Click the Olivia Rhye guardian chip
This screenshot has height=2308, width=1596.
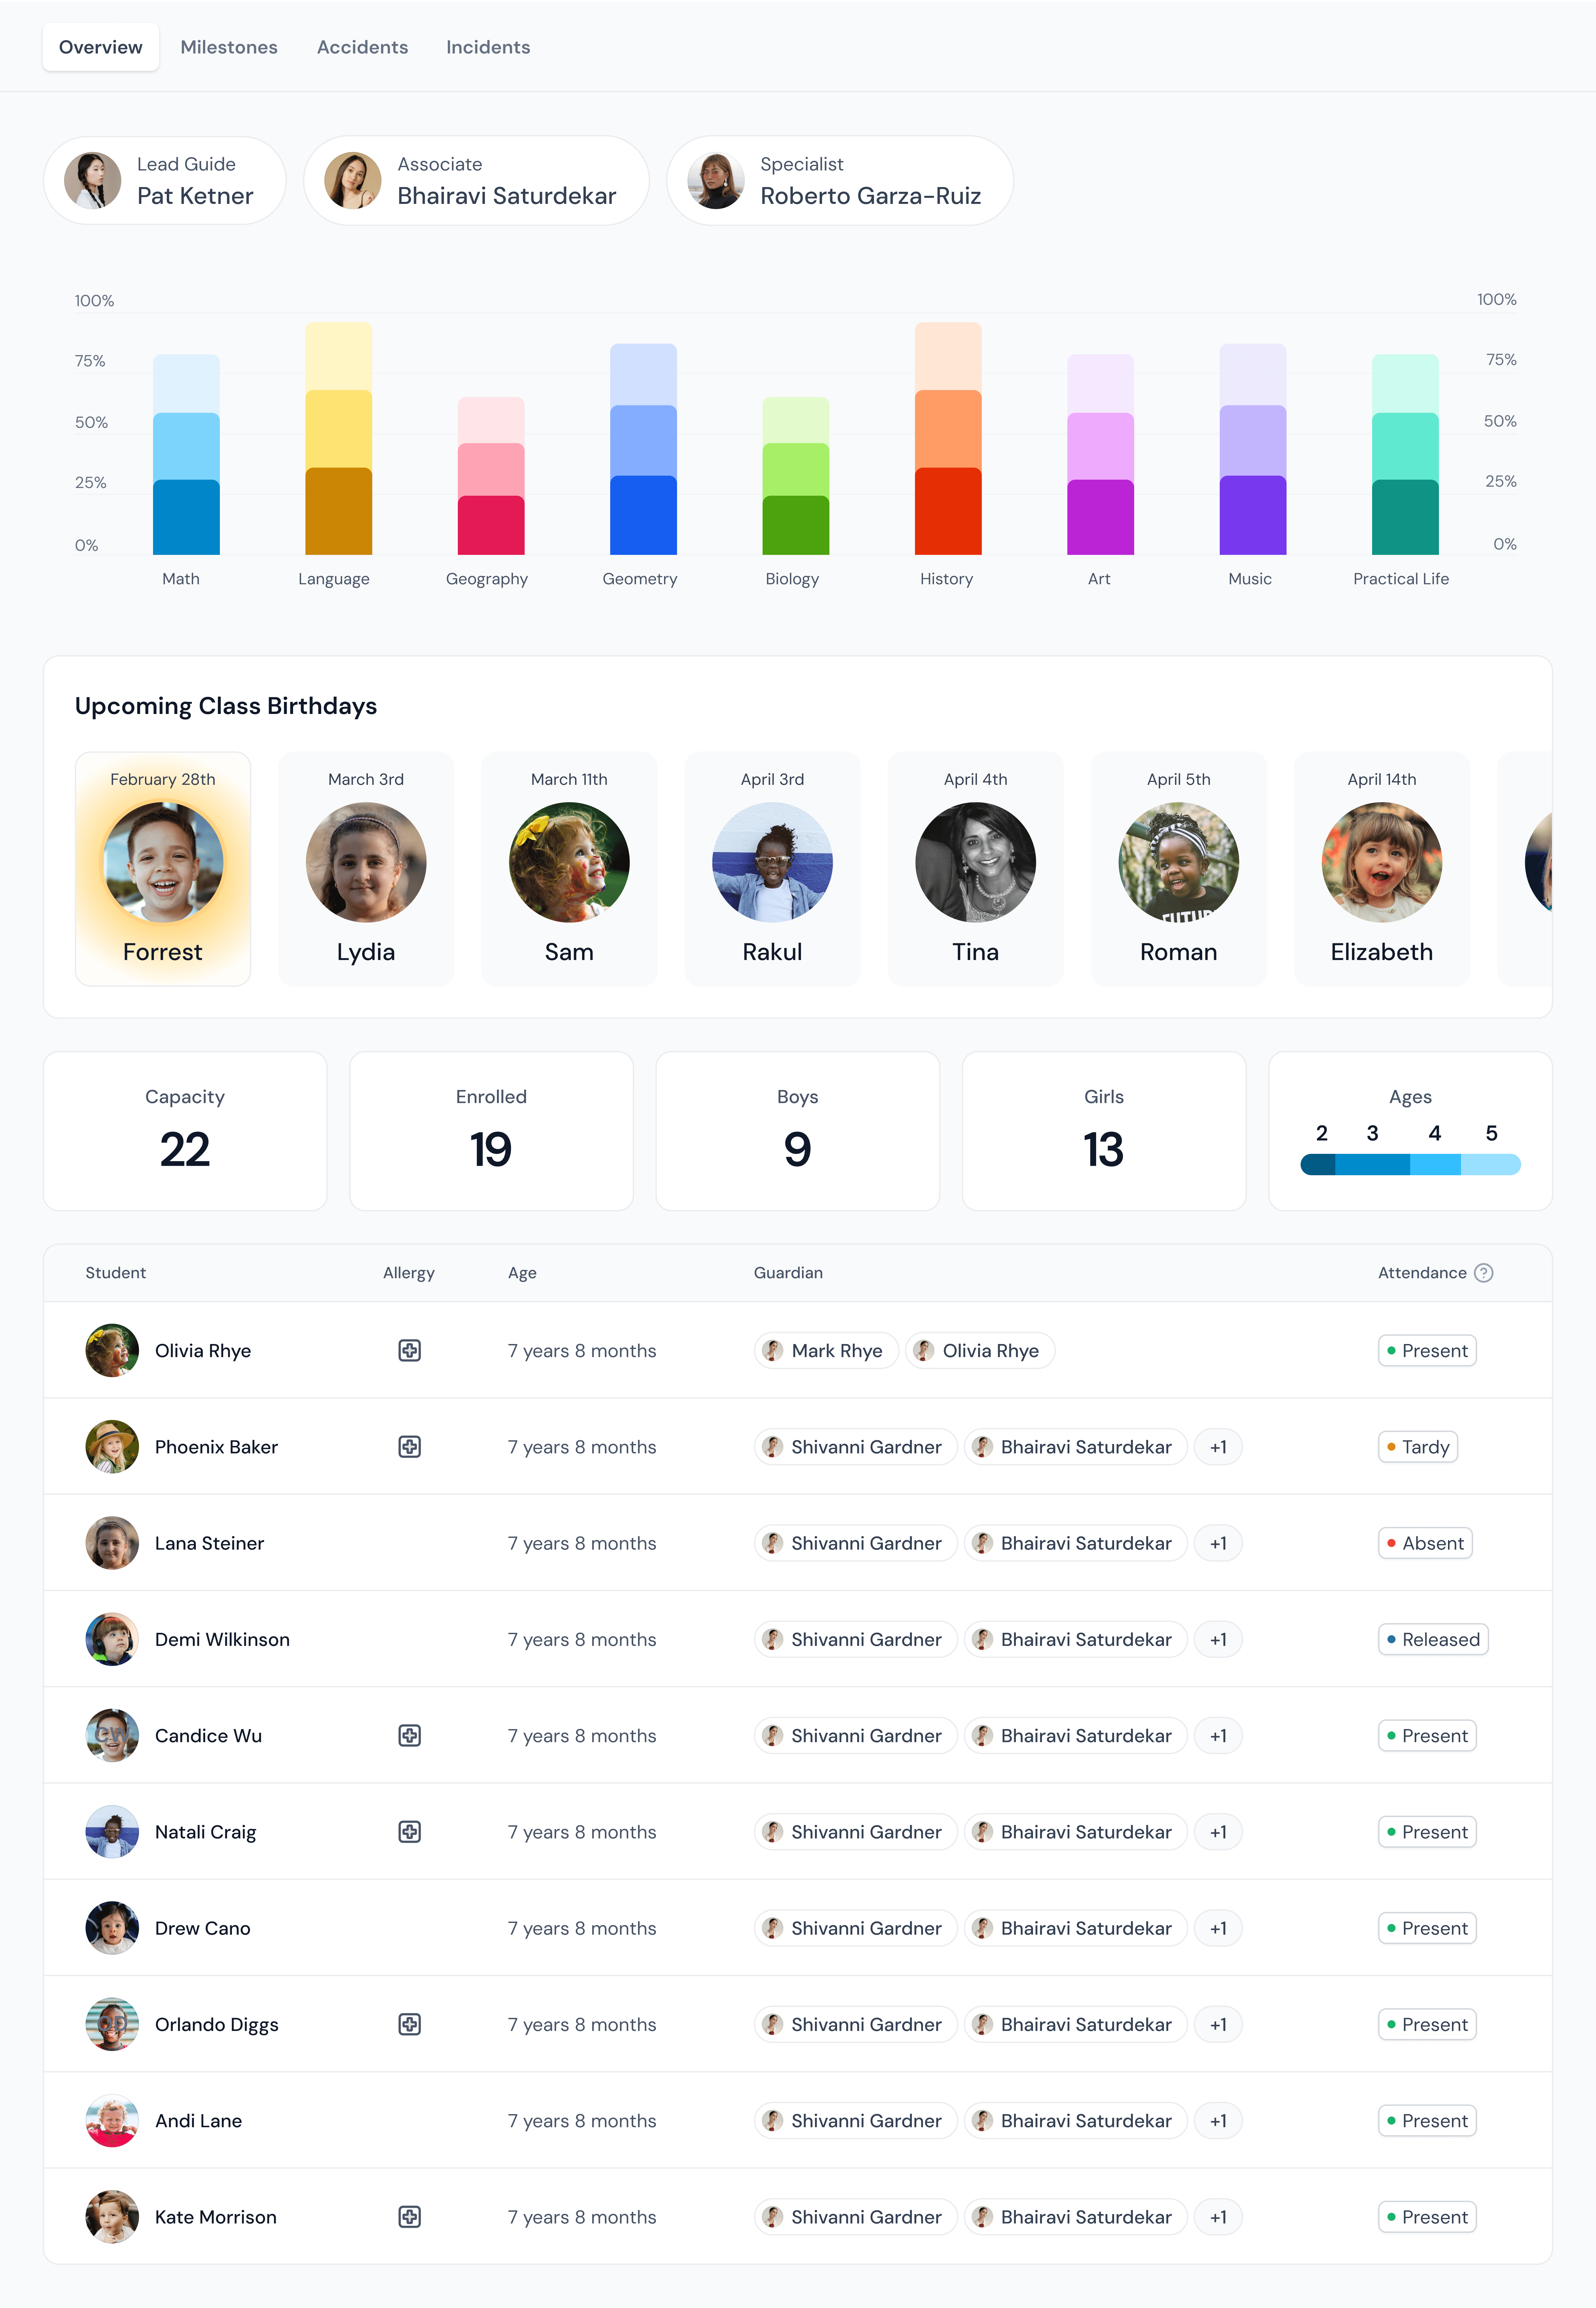coord(980,1350)
